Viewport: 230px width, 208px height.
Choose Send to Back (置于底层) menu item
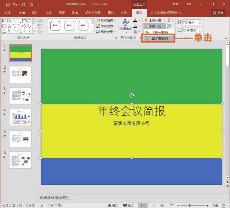[x=159, y=39]
